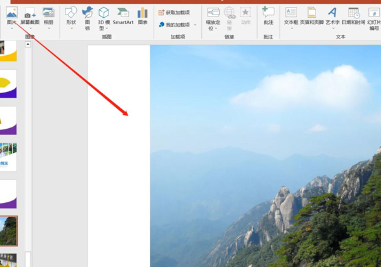Open the Zoom (缩放定位) dropdown arrow
The width and height of the screenshot is (381, 267).
[216, 29]
